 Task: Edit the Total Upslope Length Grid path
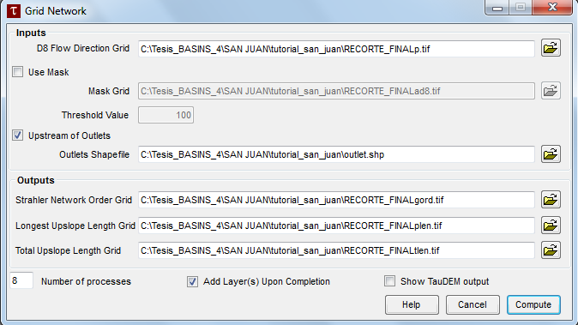coord(336,250)
